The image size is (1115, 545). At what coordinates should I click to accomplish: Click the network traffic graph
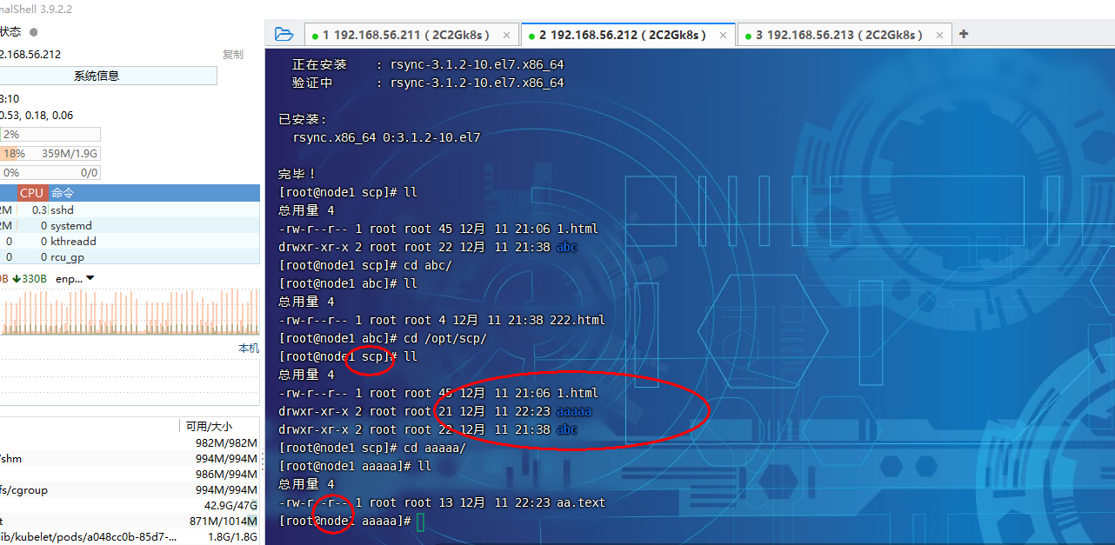tap(130, 313)
